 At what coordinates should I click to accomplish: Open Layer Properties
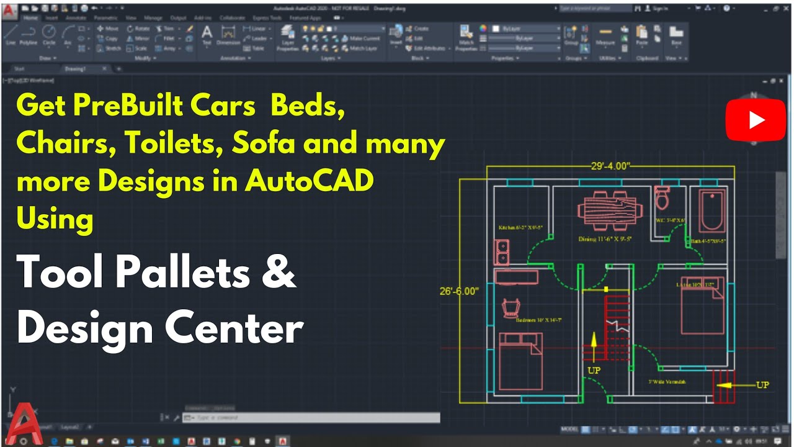pos(288,37)
